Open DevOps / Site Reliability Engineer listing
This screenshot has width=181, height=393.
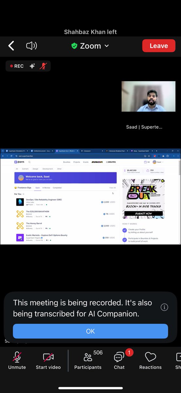tap(65, 202)
